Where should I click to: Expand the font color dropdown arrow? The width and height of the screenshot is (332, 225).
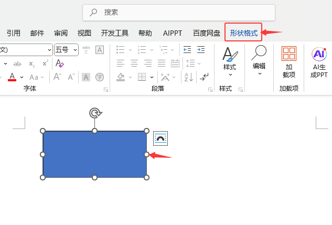(22, 77)
